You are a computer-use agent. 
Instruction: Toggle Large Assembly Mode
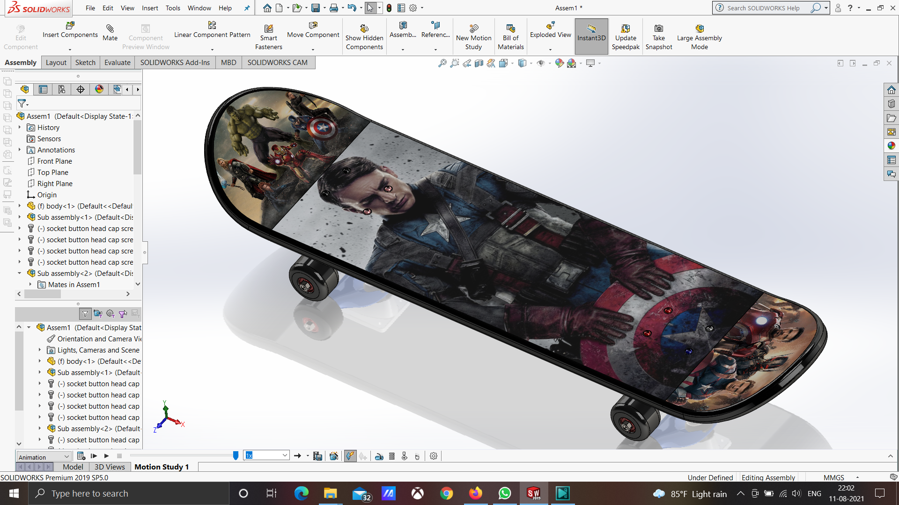click(699, 37)
